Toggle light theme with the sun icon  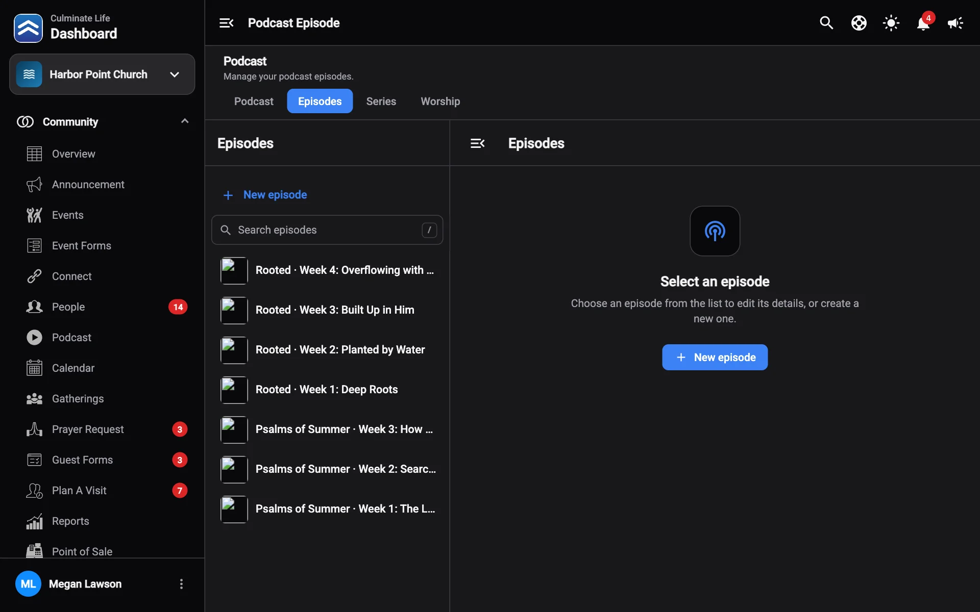click(x=891, y=23)
